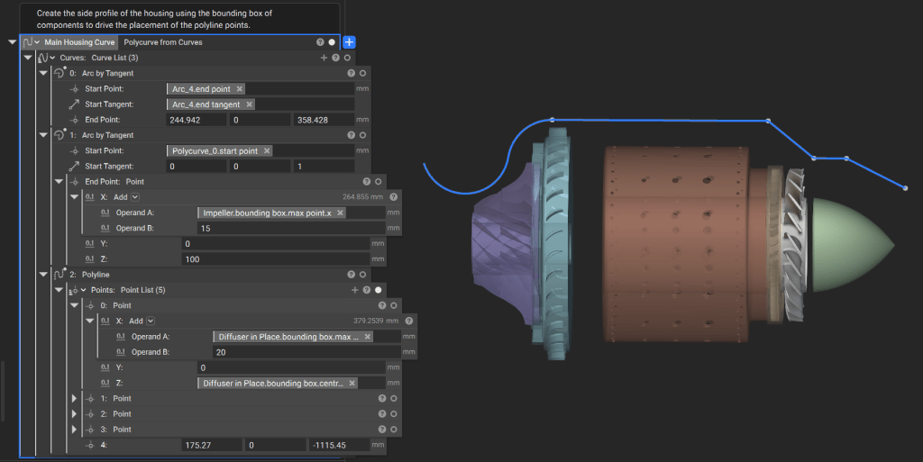Toggle the output circle on Main Housing Curve
Viewport: 923px width, 462px height.
click(332, 42)
